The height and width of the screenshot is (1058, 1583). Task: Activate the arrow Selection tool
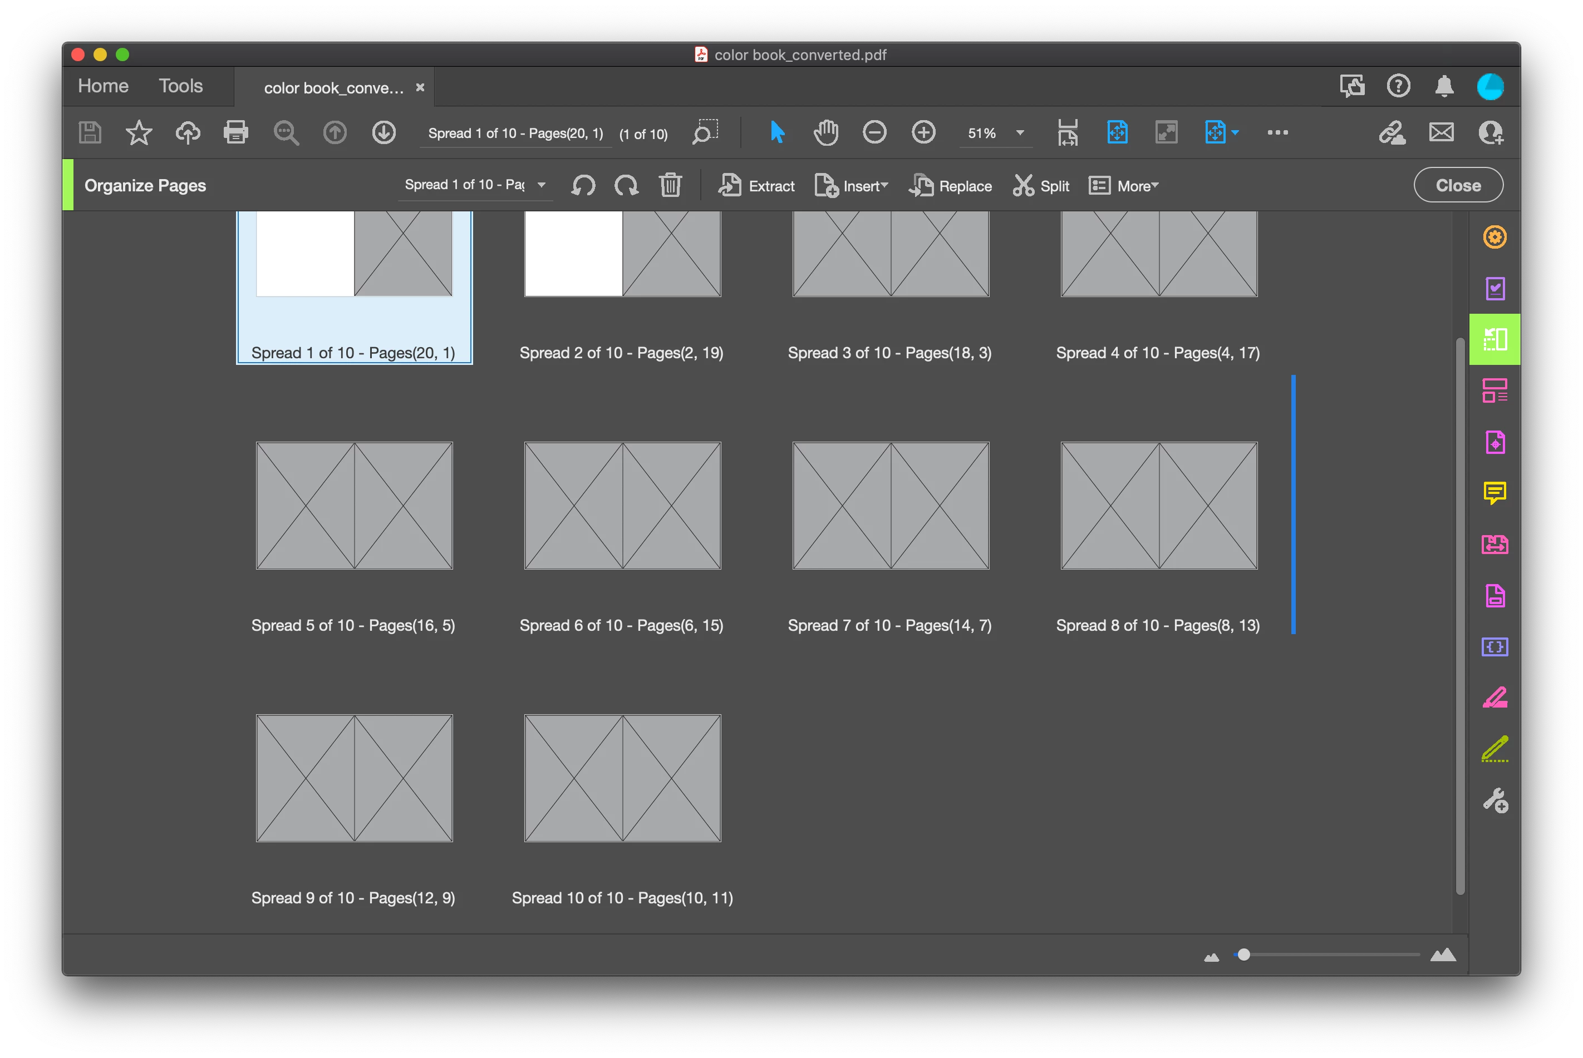point(777,133)
